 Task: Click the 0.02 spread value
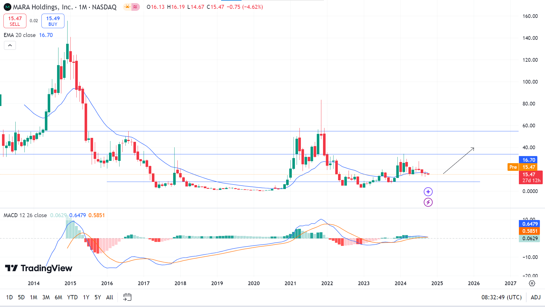34,21
